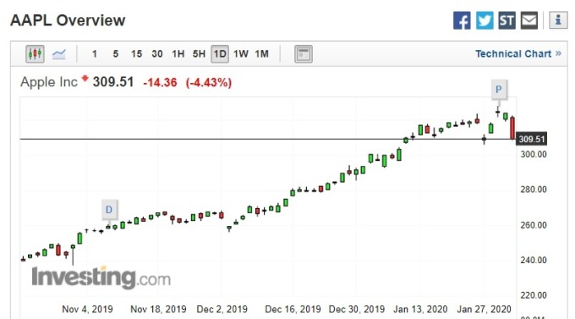Viewport: 575px width, 319px height.
Task: Select the 1H interval
Action: click(x=178, y=54)
